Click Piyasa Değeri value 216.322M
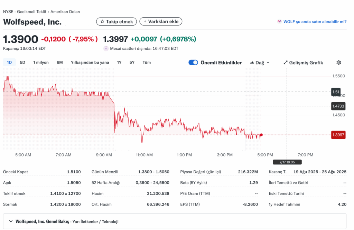 pos(248,172)
